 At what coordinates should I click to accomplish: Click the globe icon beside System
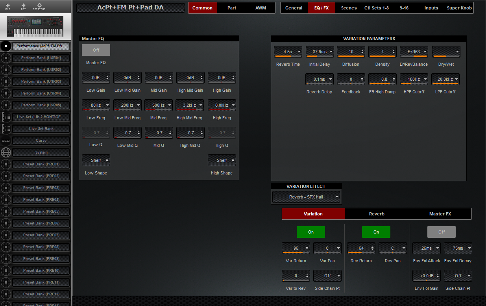coord(6,152)
